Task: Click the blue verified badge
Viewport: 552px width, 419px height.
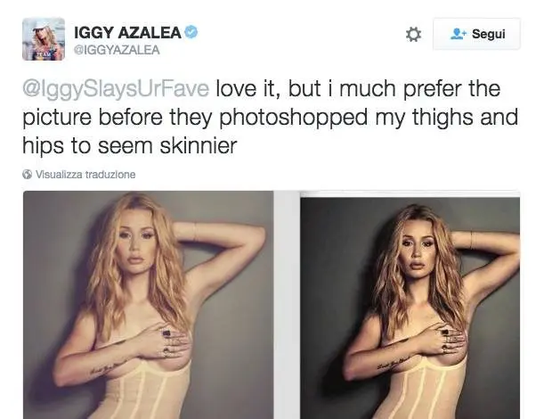Action: (x=191, y=33)
